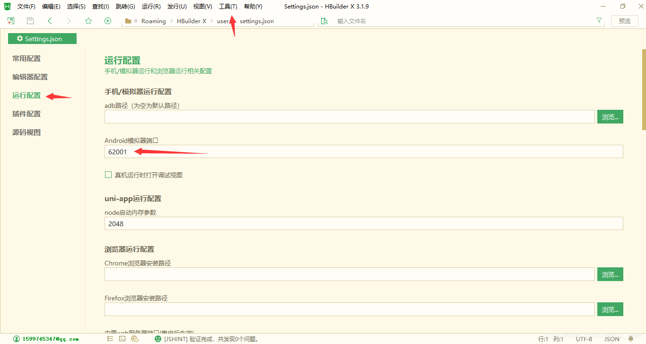Click the filter funnel icon
This screenshot has width=646, height=344.
[x=599, y=20]
